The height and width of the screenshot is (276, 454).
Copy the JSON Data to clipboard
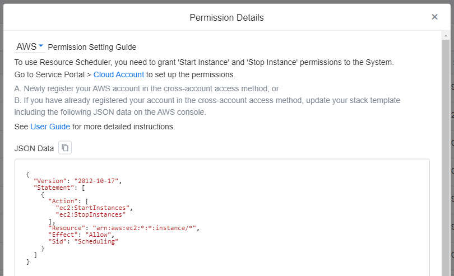click(x=65, y=148)
